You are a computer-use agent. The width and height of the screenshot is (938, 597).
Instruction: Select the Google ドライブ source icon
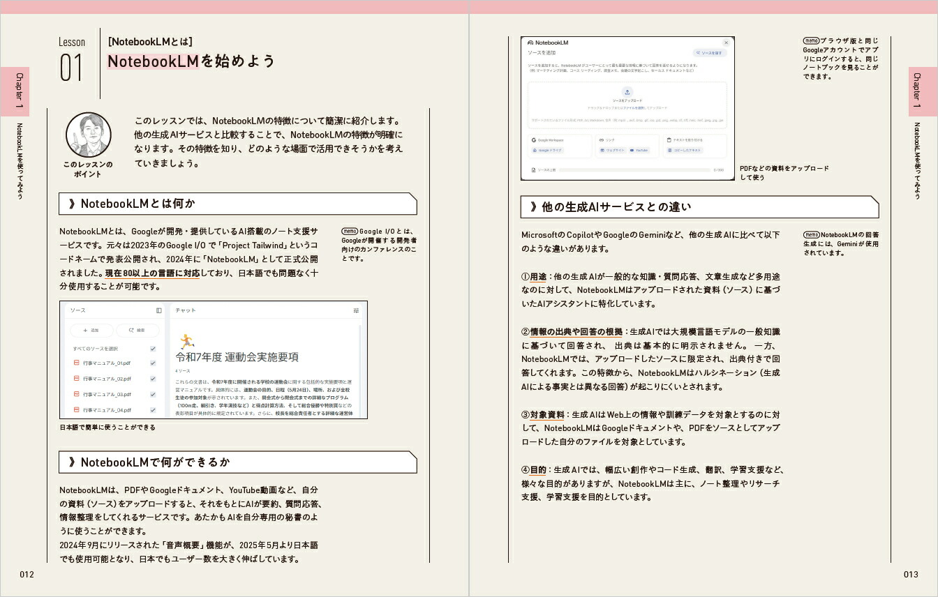(x=535, y=150)
